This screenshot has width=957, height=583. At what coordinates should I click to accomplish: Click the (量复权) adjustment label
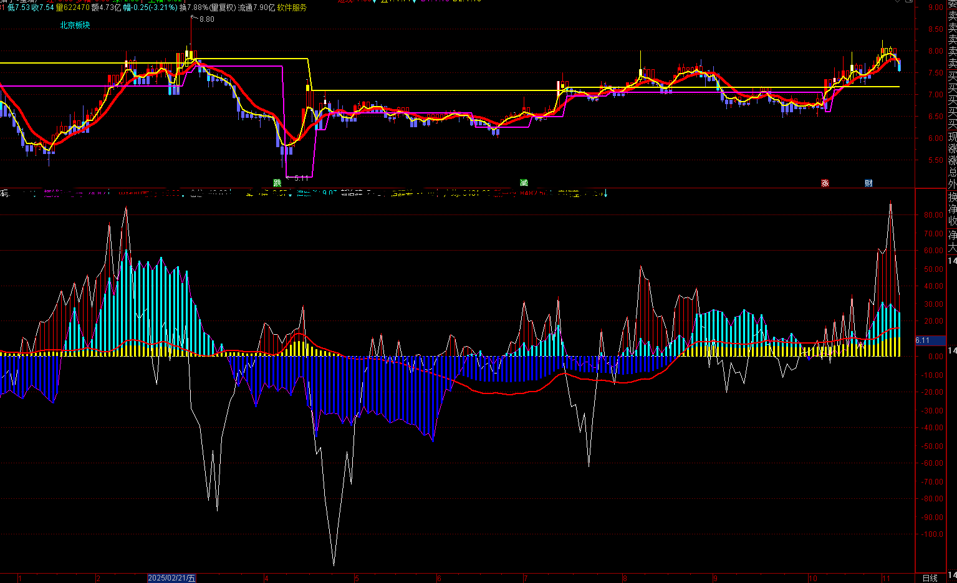coord(223,7)
